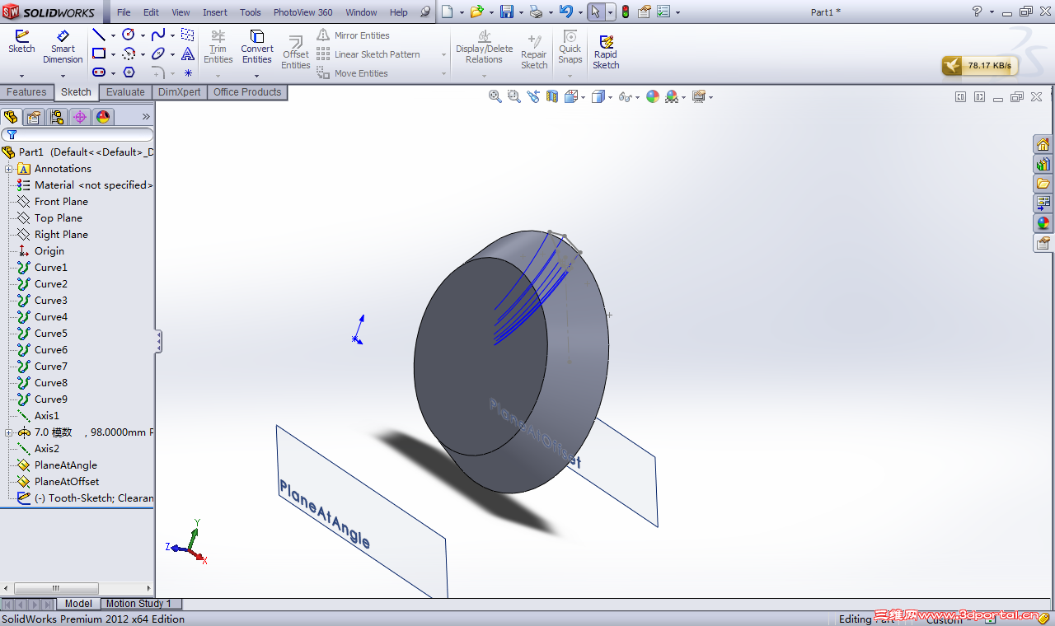1055x626 pixels.
Task: Click Convert Entities
Action: pyautogui.click(x=257, y=47)
